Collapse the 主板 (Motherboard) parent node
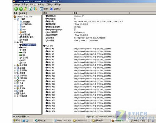Screen dimensions: 156x123 15,42
